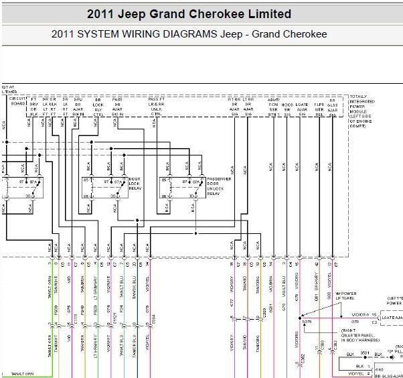Click the C382 connector label
This screenshot has height=378, width=403.
(303, 359)
